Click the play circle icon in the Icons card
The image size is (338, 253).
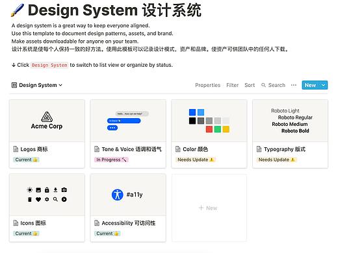[x=64, y=199]
